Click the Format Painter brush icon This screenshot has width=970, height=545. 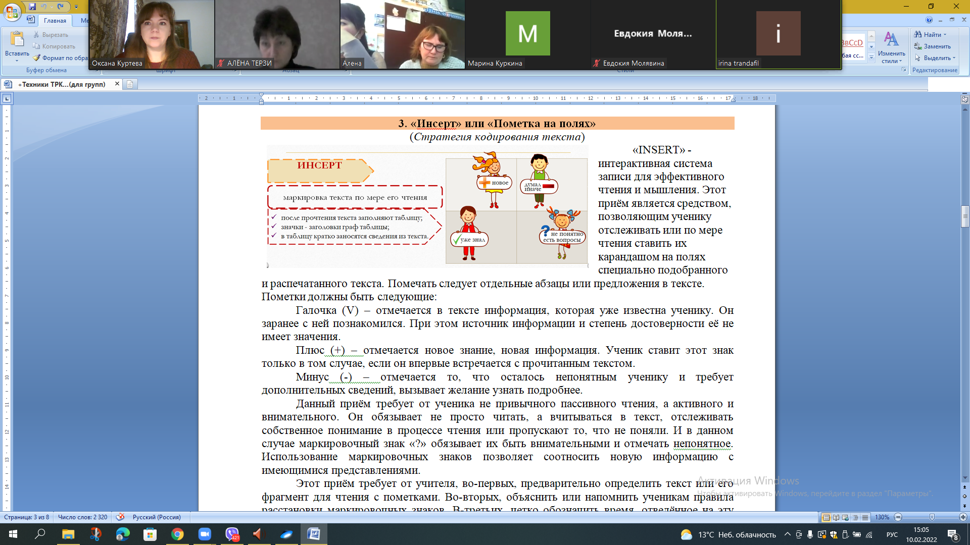(x=37, y=58)
